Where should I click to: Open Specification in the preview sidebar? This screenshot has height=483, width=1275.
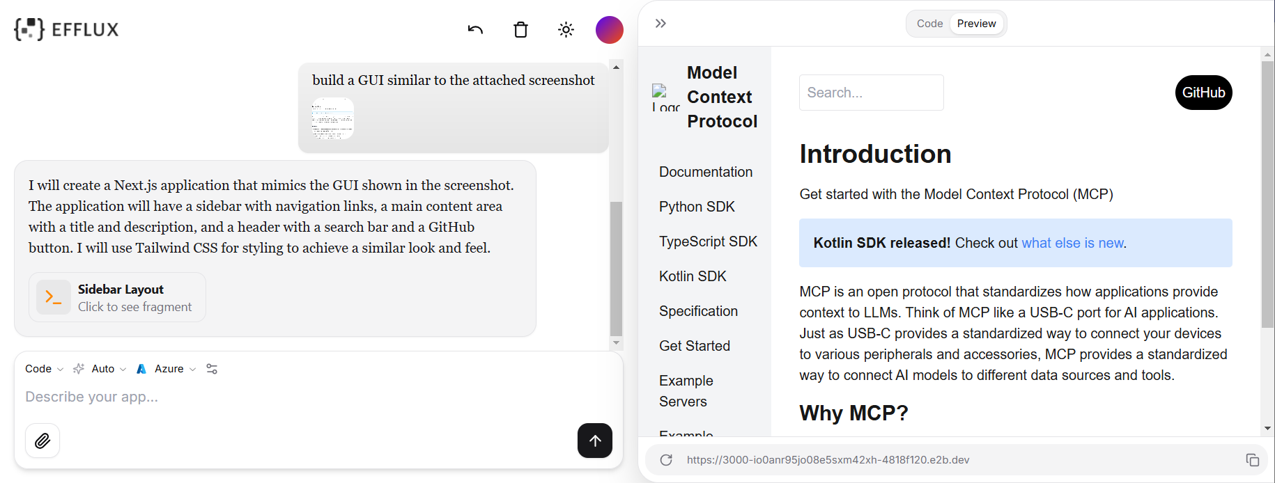(698, 311)
